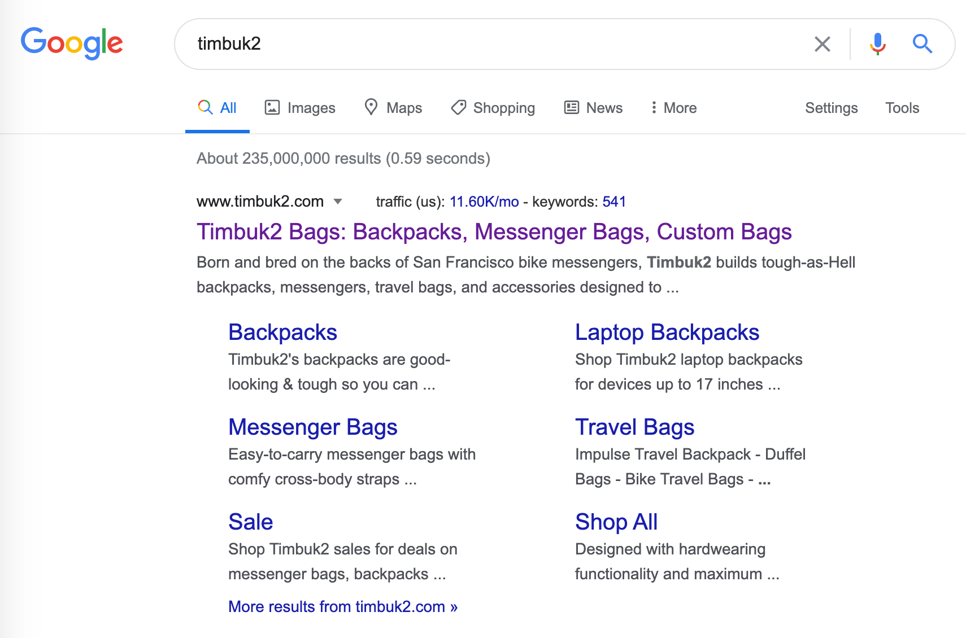Expand the dropdown arrow beside www.timbuk2.com
Viewport: 966px width, 638px height.
338,202
